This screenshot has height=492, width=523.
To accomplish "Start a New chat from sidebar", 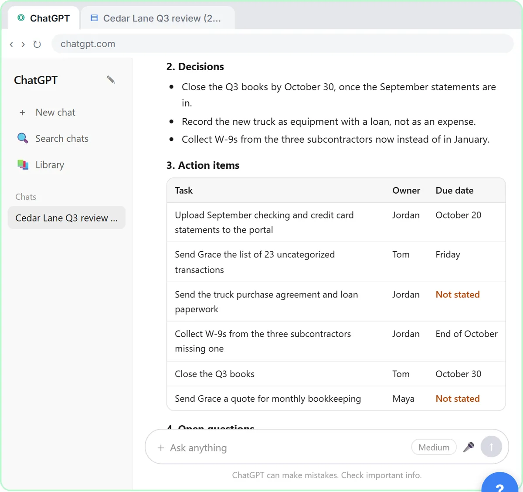I will 66,113.
